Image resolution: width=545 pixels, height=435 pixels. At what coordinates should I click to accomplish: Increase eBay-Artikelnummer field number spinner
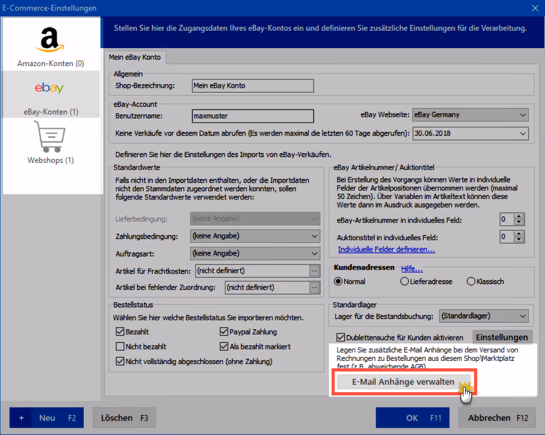click(519, 216)
